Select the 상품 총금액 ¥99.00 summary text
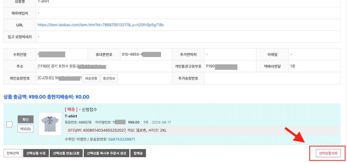This screenshot has height=163, width=347. tap(25, 97)
